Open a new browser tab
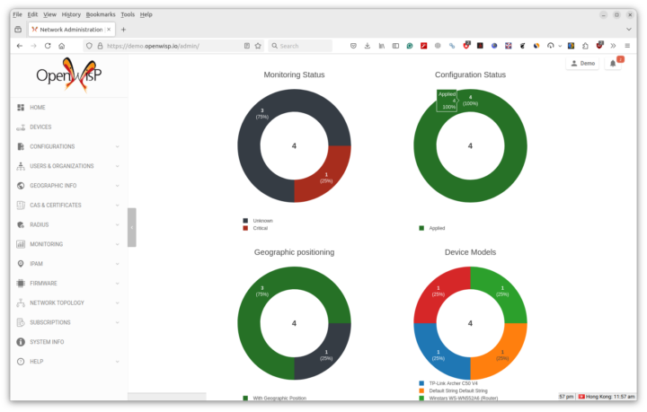The height and width of the screenshot is (412, 647). coord(124,30)
